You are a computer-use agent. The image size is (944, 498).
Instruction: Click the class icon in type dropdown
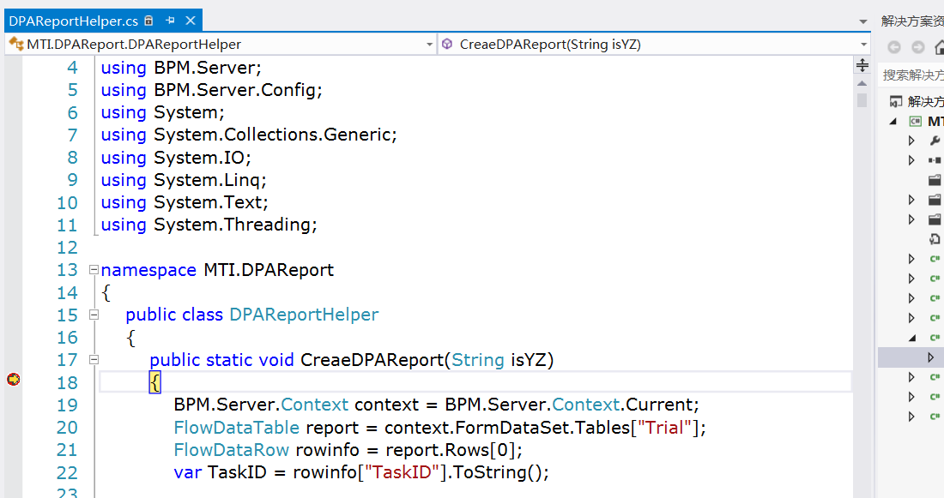16,44
